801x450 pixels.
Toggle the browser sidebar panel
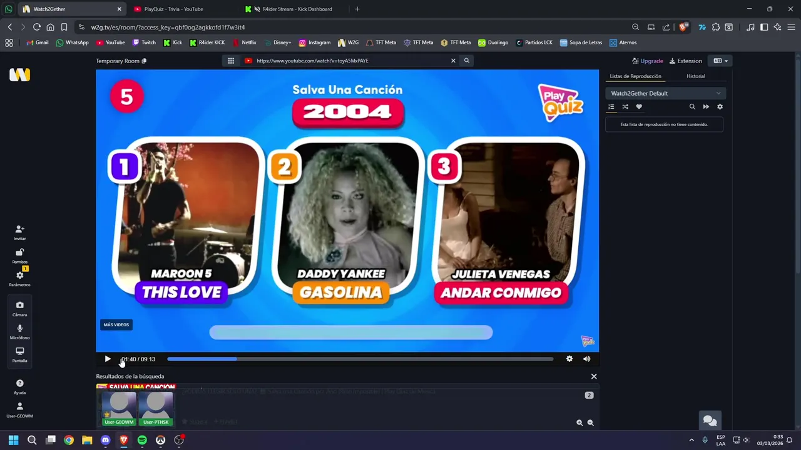tap(764, 27)
